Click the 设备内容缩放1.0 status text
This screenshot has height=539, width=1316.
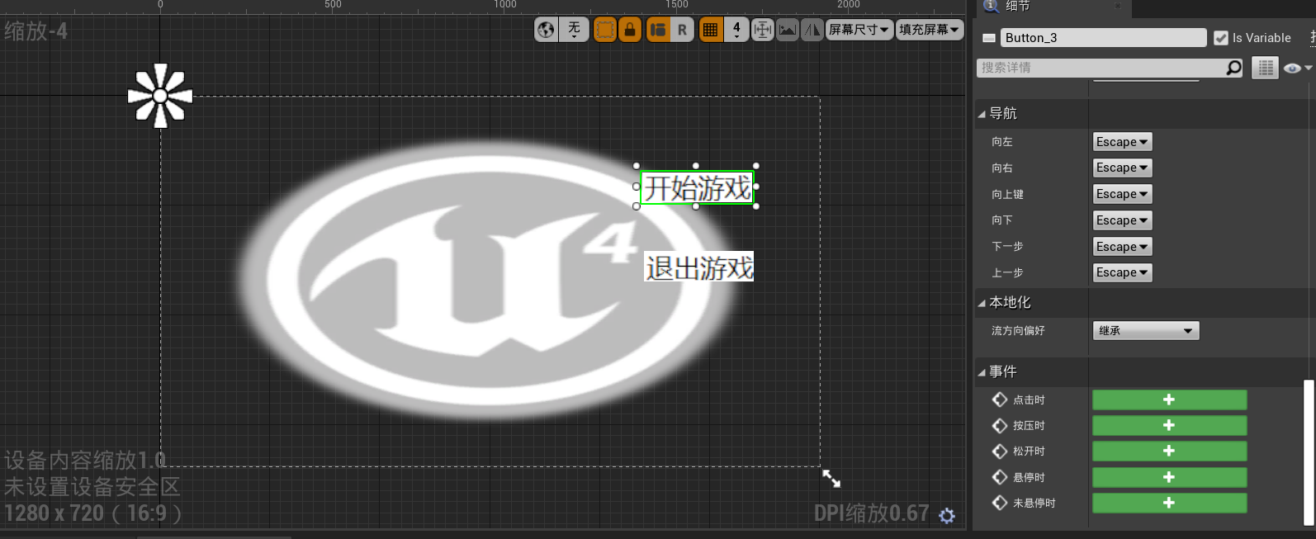85,460
